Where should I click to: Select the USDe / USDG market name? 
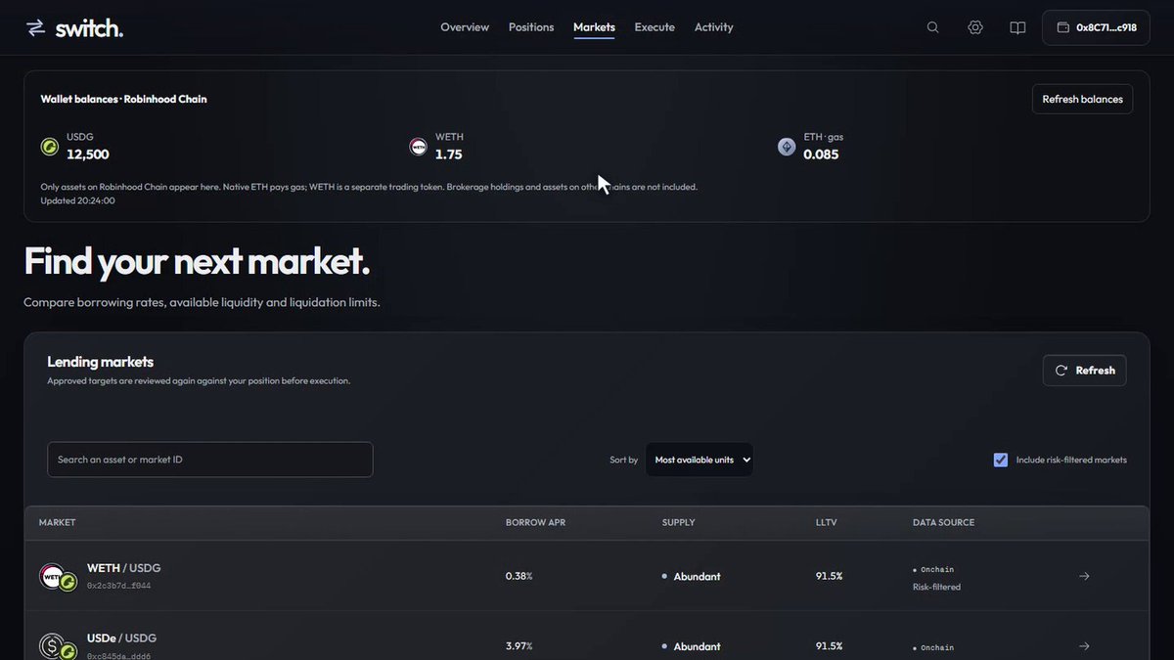pos(121,638)
